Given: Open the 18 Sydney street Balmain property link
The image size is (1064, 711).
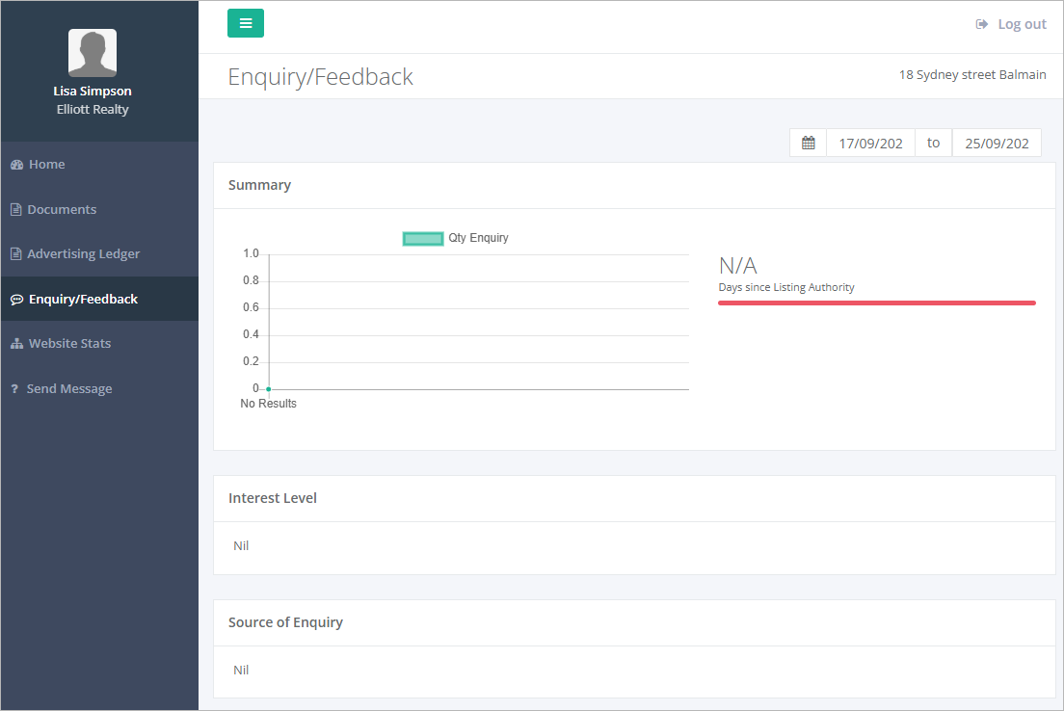Looking at the screenshot, I should tap(972, 74).
